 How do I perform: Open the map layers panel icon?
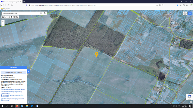(x=185, y=13)
